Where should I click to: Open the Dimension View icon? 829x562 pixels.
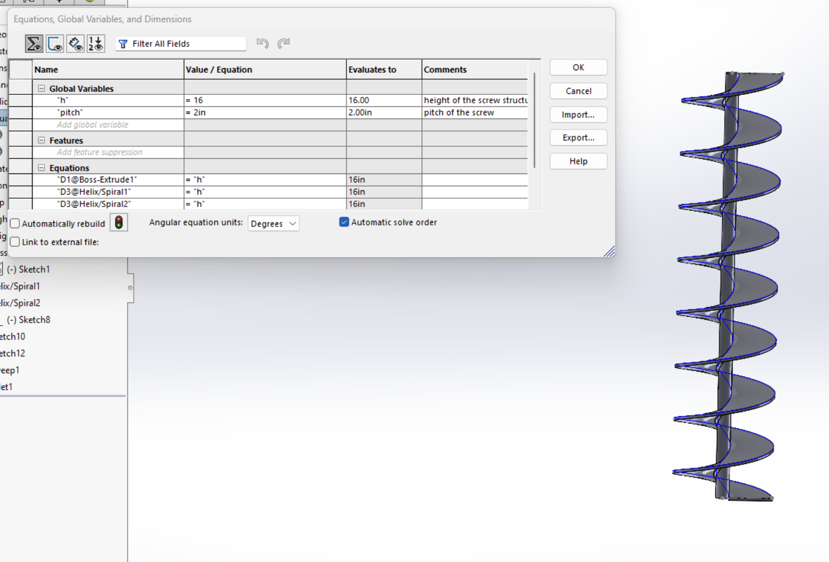pos(75,44)
